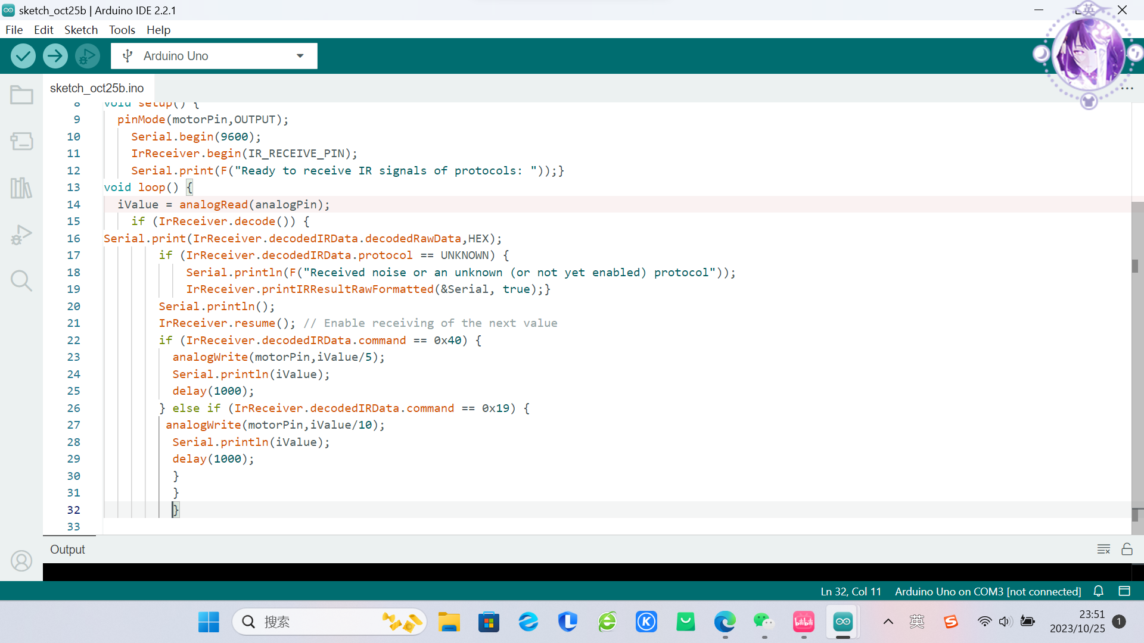Open the Debug panel in sidebar
Image resolution: width=1144 pixels, height=643 pixels.
point(21,235)
